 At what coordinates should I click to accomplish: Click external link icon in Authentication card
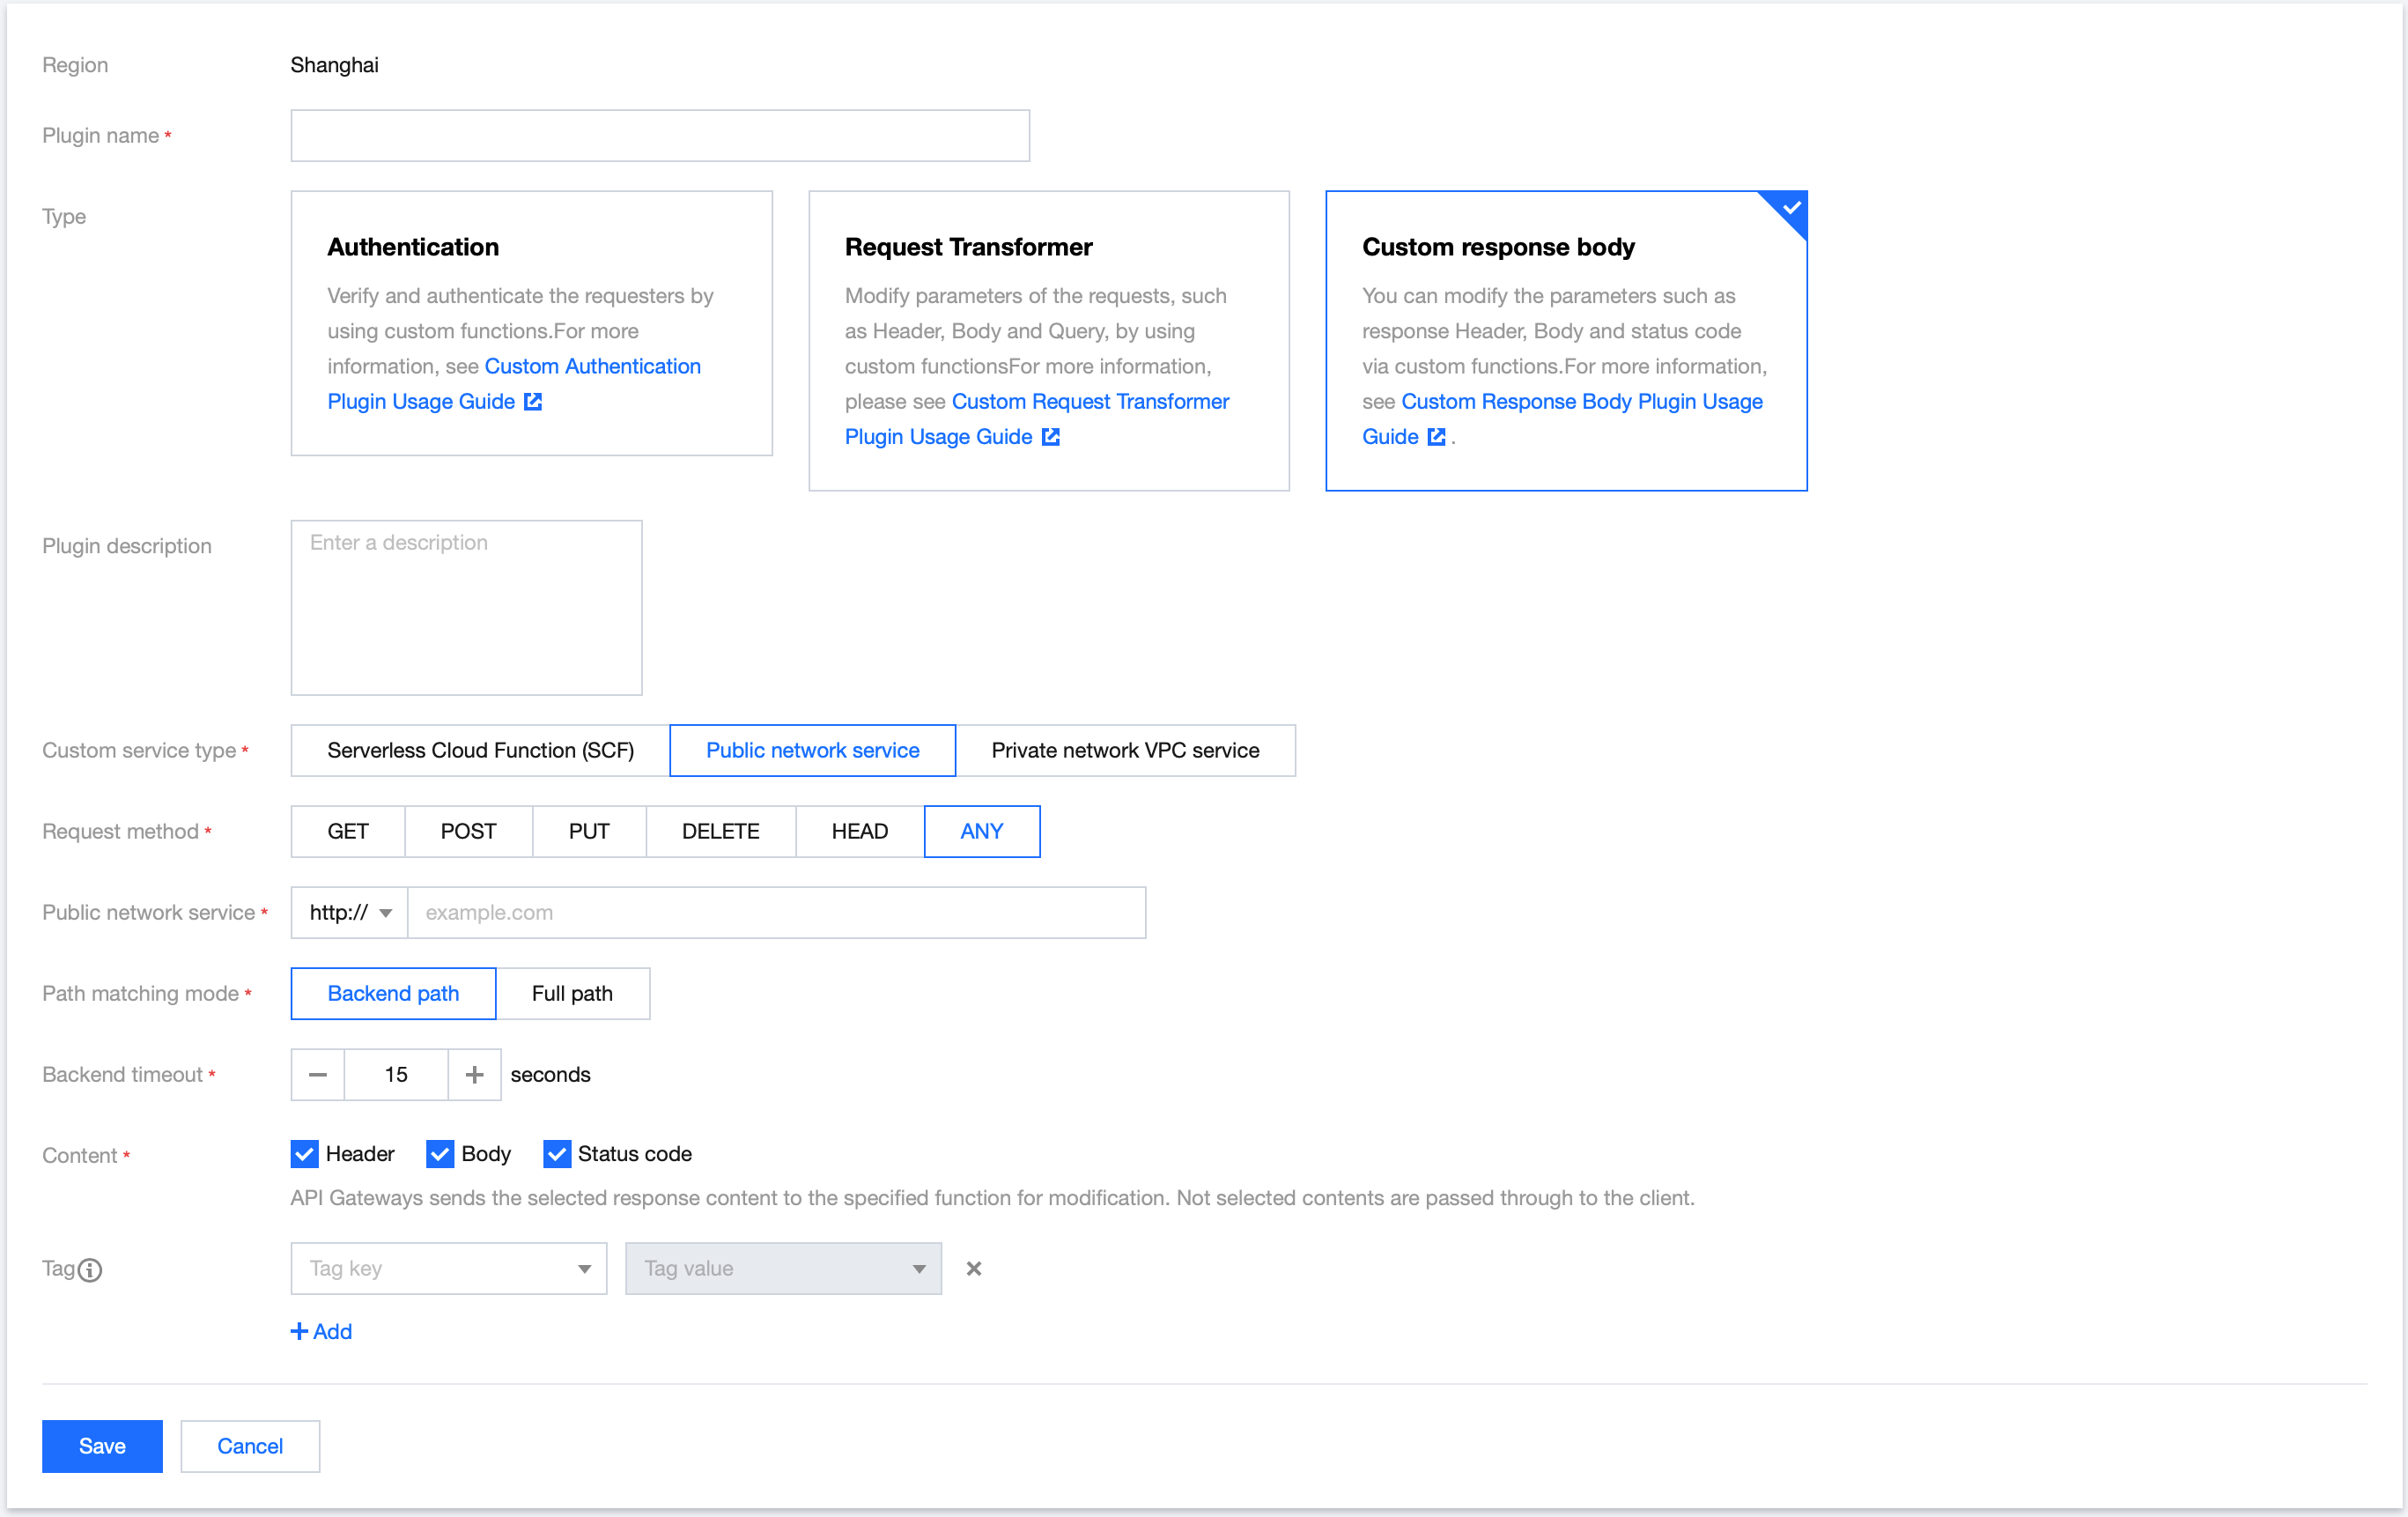(x=533, y=402)
